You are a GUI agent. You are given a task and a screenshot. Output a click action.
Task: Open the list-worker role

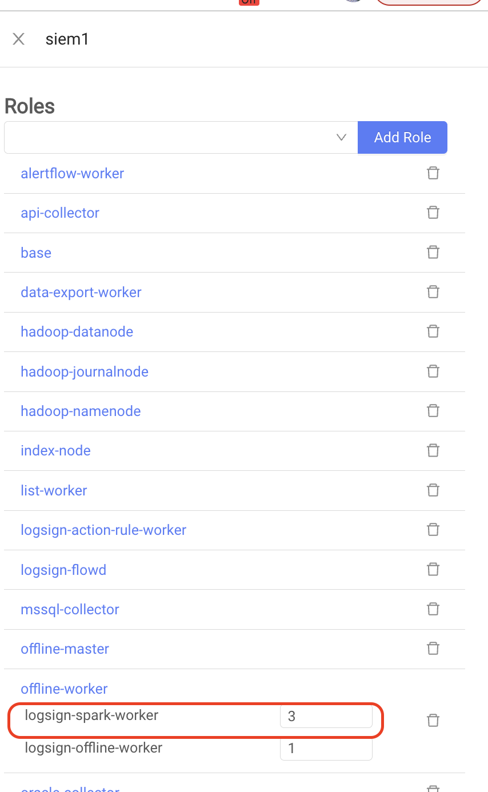tap(54, 490)
